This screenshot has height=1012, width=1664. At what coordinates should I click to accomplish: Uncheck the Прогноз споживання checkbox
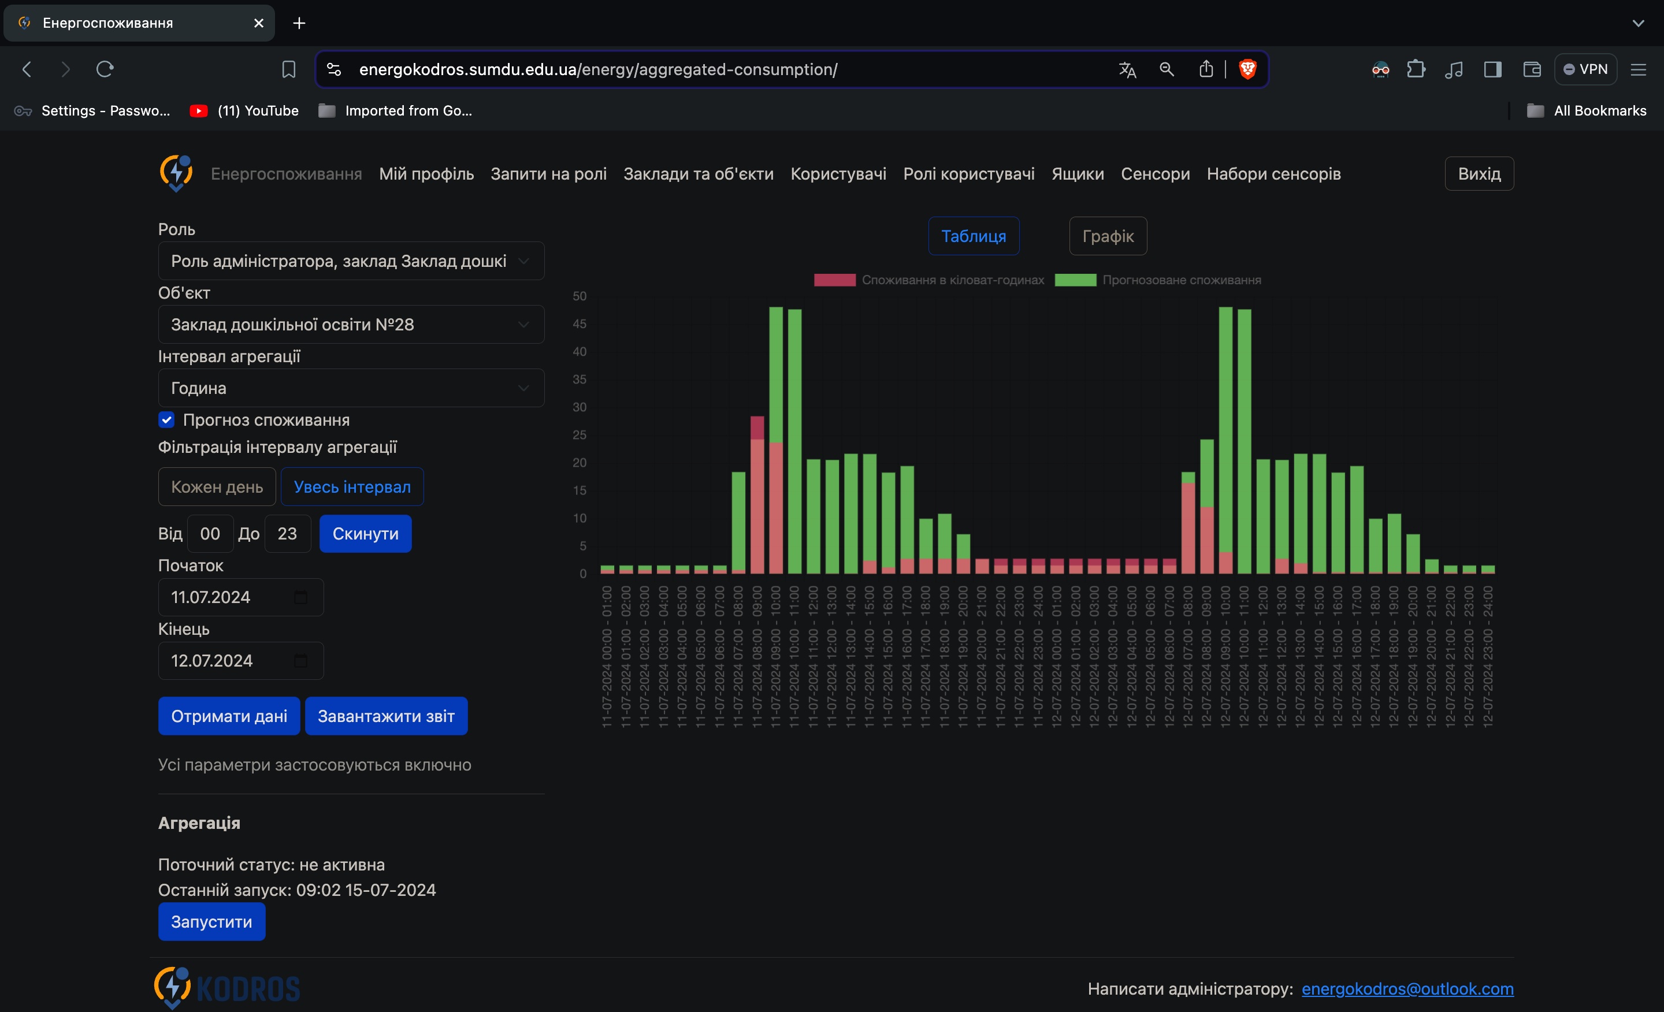[x=166, y=419]
